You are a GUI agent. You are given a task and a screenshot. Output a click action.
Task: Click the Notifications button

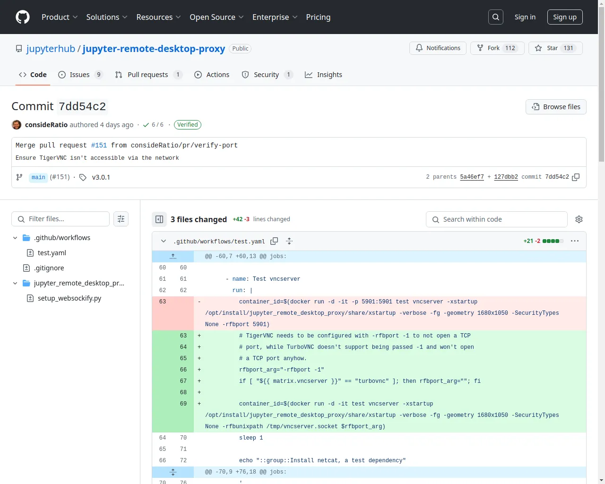click(x=438, y=48)
